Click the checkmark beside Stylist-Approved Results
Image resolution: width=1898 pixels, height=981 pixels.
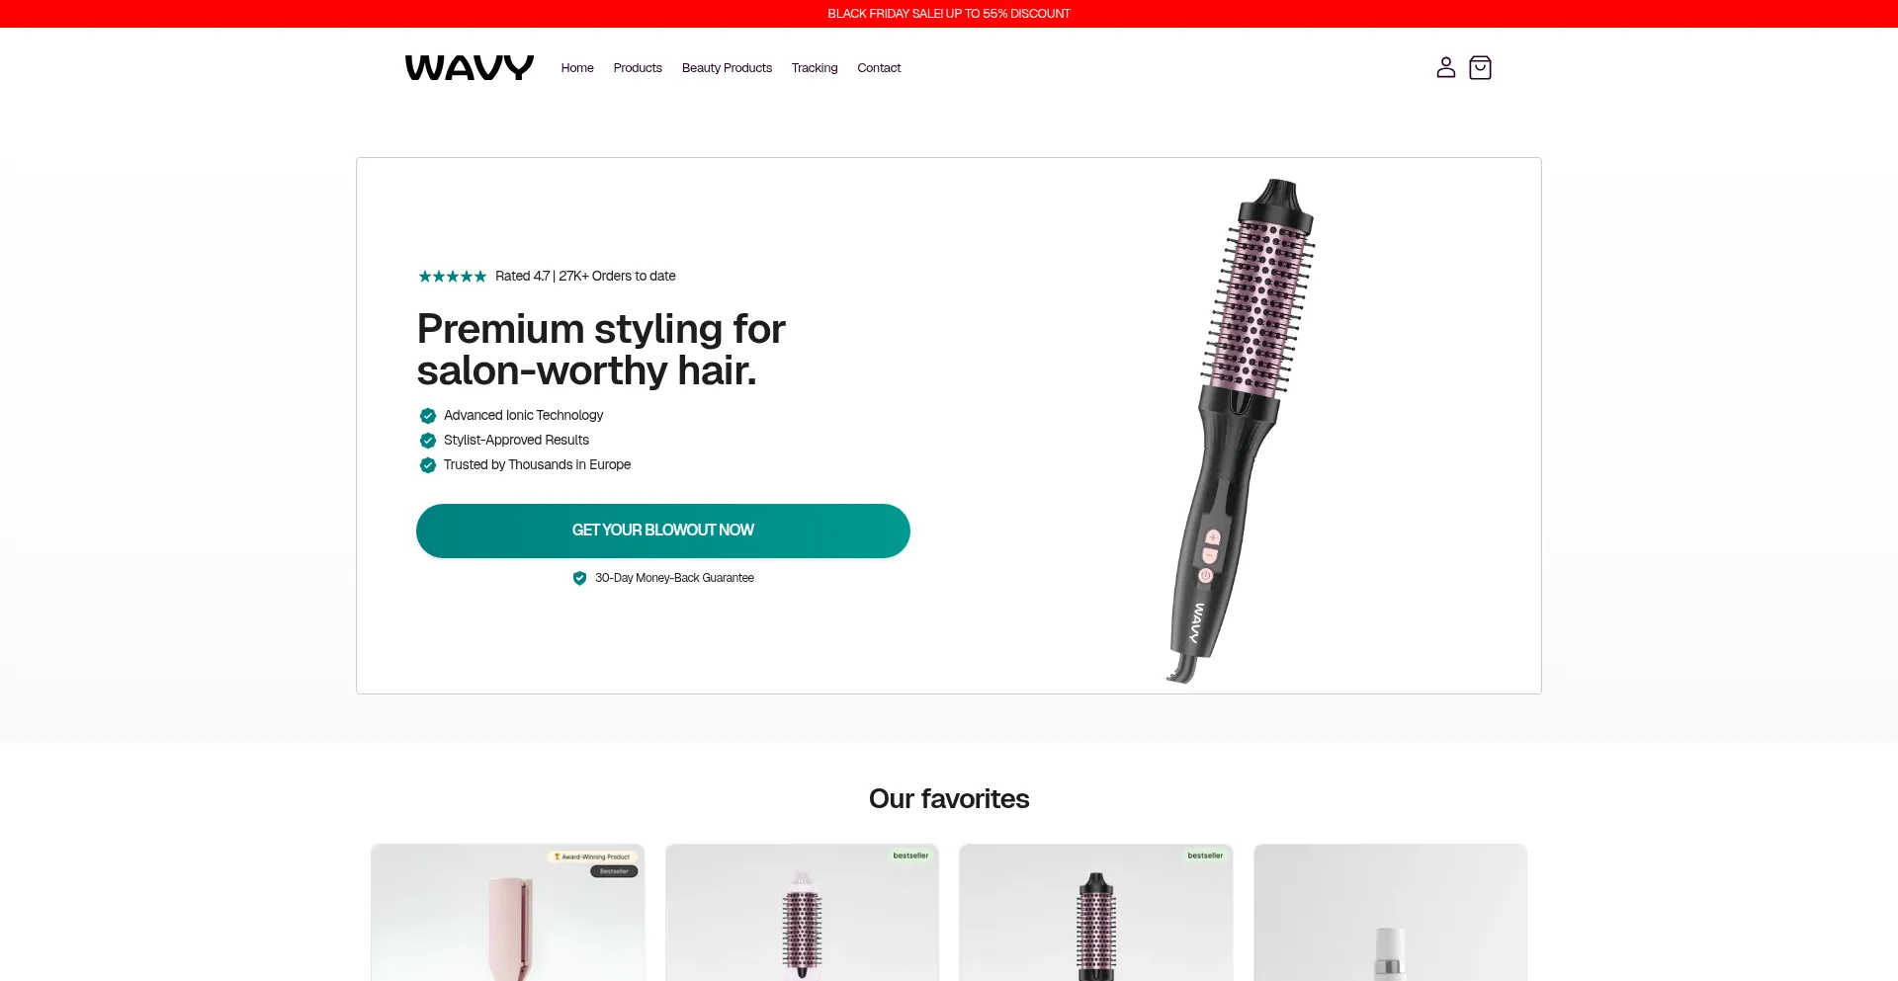pos(428,441)
